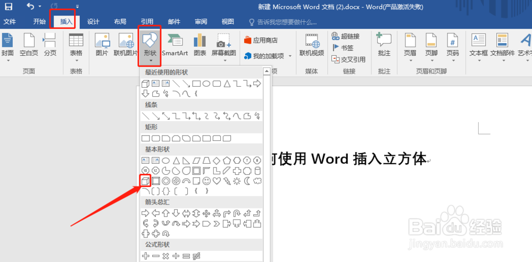Switch to the 布局 ribbon tab

(120, 22)
